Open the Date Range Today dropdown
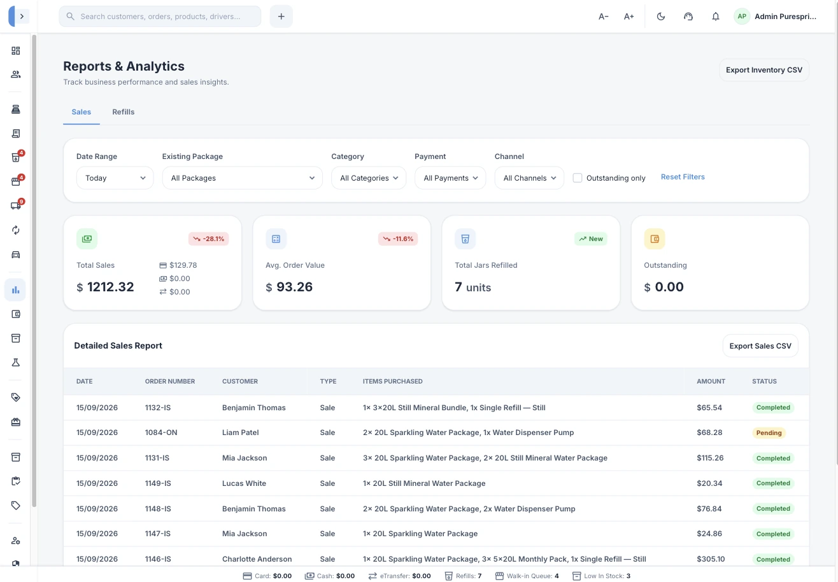Image resolution: width=838 pixels, height=582 pixels. [x=115, y=178]
